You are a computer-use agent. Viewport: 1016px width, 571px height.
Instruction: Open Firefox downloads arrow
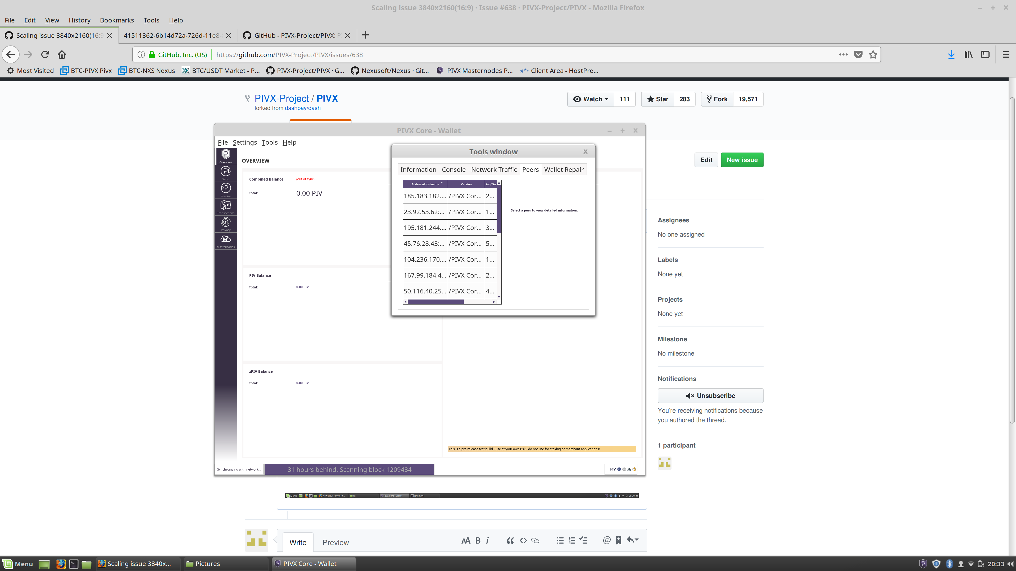pos(951,54)
